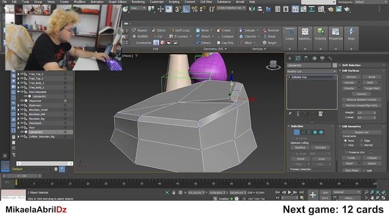Collapse the Edit Geometry rollout

click(362, 127)
